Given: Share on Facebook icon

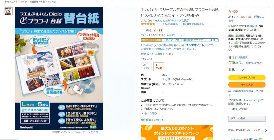Looking at the screenshot, I should pos(251,139).
